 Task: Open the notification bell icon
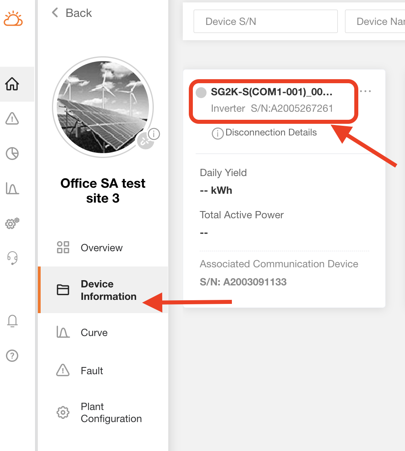point(12,321)
